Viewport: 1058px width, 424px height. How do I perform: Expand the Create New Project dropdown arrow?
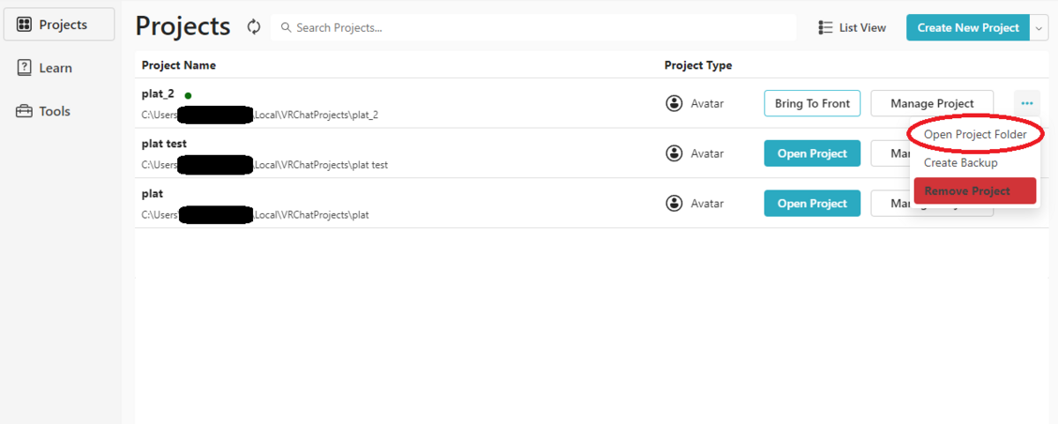[1037, 27]
